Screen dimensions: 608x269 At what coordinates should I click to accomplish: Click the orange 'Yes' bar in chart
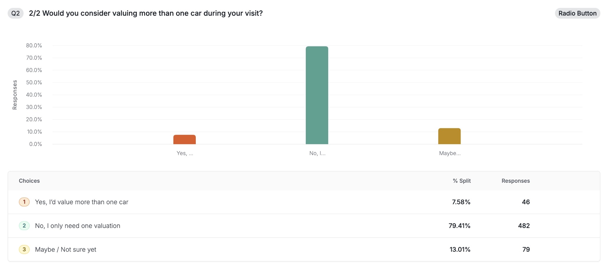click(184, 140)
